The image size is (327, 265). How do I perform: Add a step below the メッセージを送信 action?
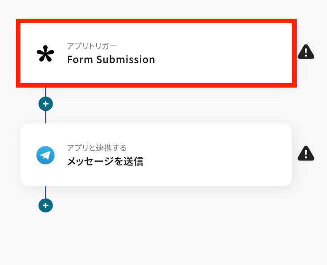[45, 205]
